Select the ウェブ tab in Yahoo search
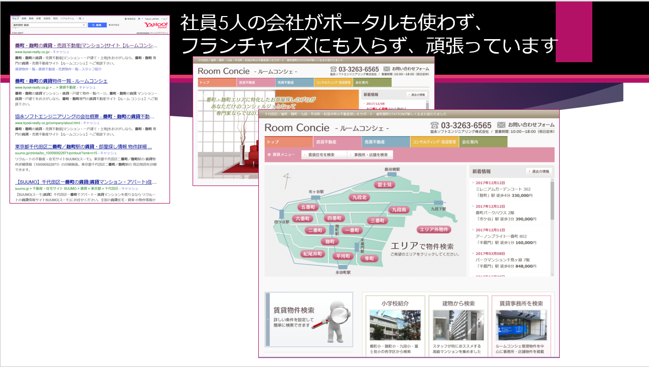This screenshot has height=367, width=649. click(x=16, y=18)
